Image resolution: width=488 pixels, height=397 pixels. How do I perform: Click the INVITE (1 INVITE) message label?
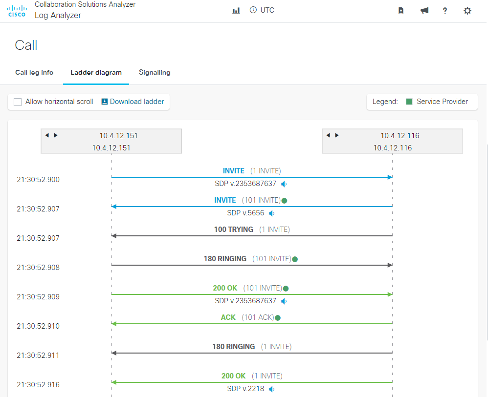tap(252, 171)
